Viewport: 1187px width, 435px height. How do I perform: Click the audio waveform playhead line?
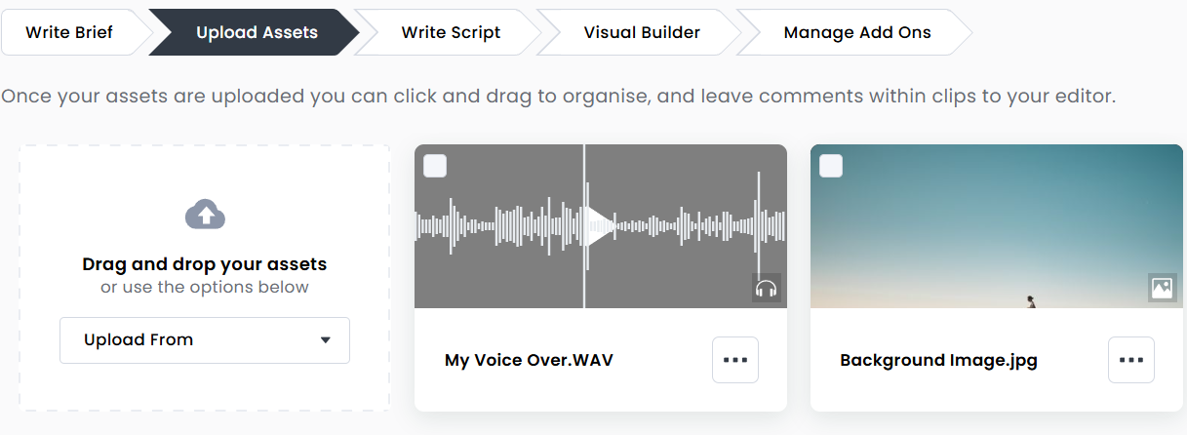click(584, 226)
